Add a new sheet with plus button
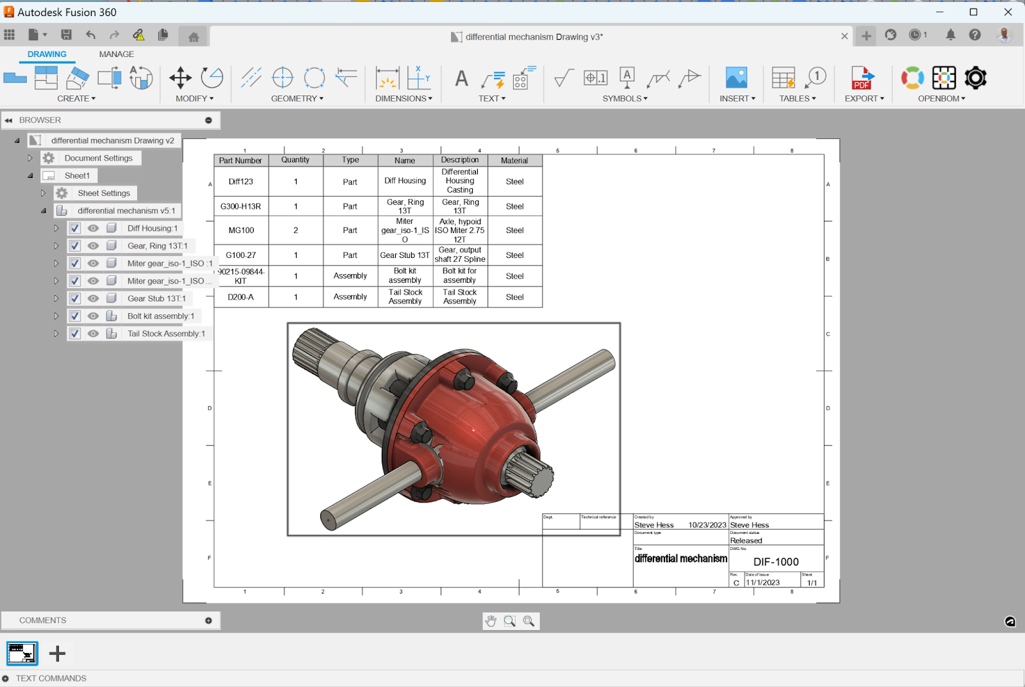The image size is (1025, 687). pos(58,654)
